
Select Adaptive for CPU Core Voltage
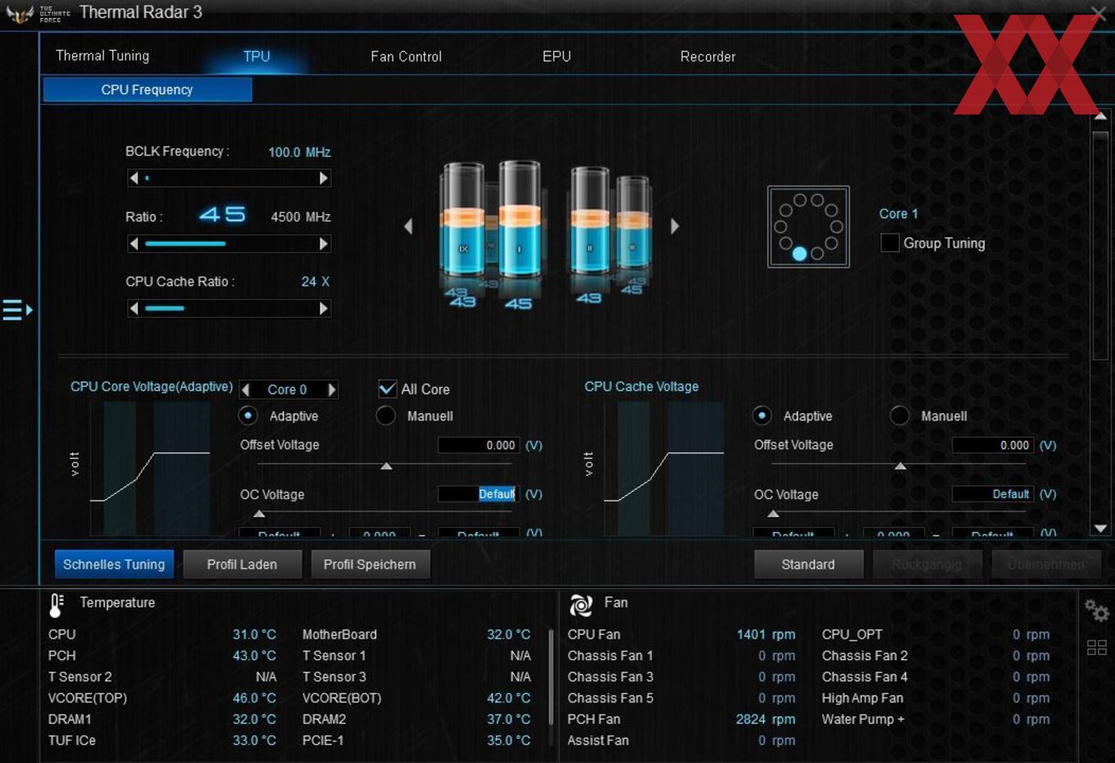248,416
